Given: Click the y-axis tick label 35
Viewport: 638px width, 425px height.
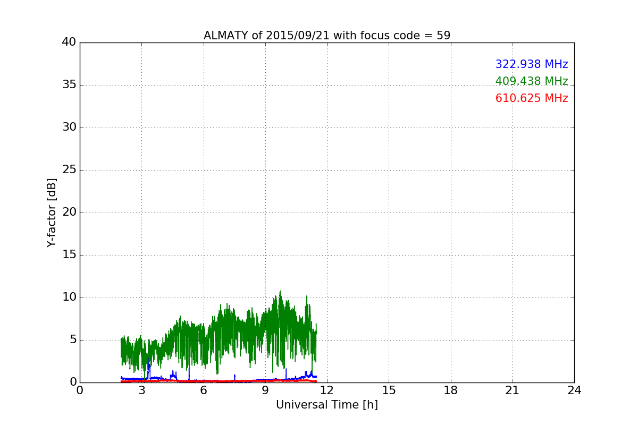Looking at the screenshot, I should tap(69, 85).
